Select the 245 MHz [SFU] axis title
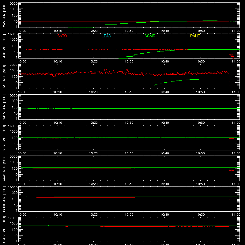 pos(4,15)
